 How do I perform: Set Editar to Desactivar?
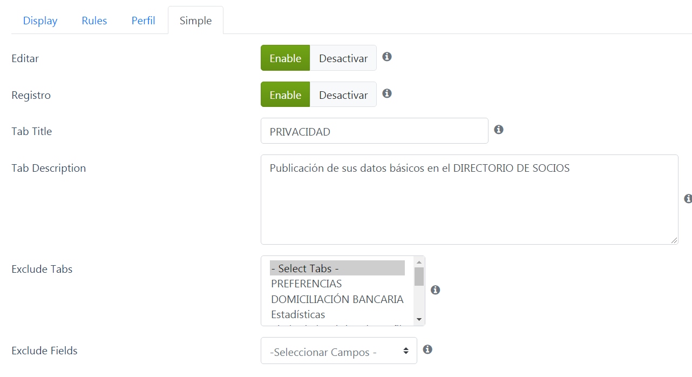[343, 58]
